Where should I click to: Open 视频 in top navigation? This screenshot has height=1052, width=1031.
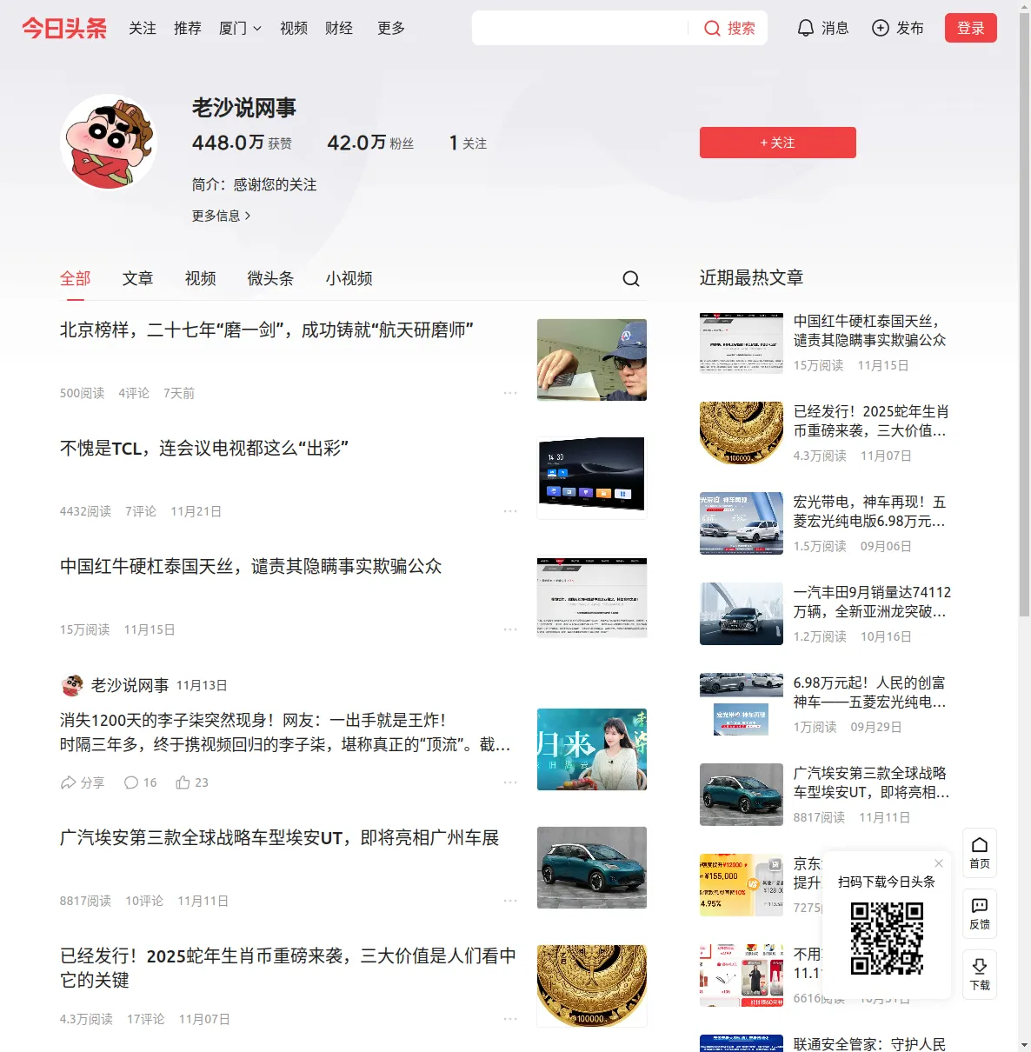tap(294, 28)
